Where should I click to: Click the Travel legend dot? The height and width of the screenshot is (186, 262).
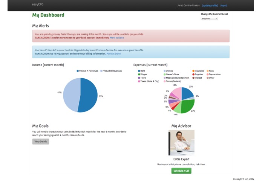(x=139, y=78)
